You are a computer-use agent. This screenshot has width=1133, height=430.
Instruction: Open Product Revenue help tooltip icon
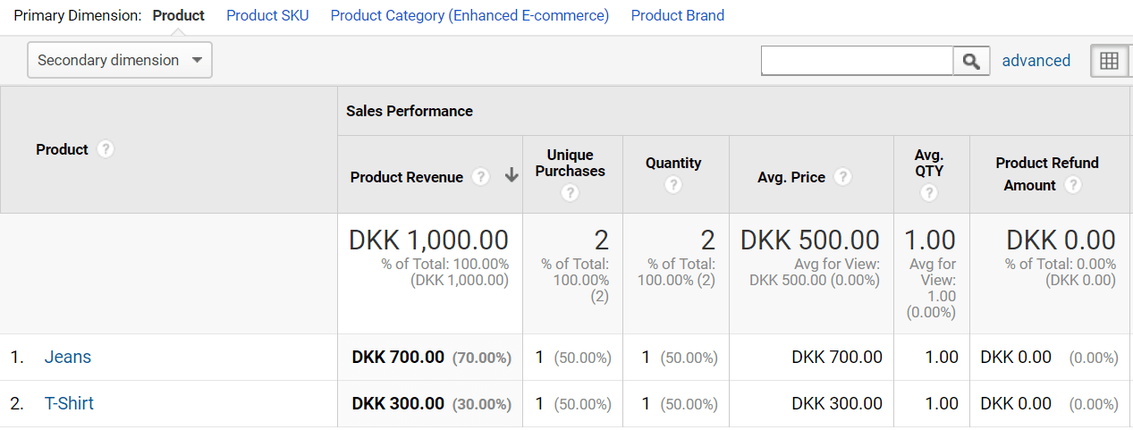click(x=481, y=177)
